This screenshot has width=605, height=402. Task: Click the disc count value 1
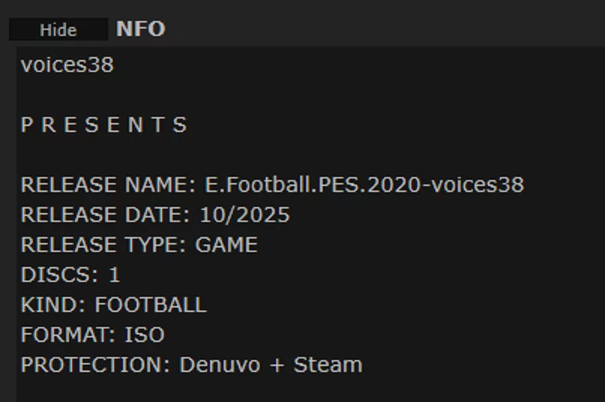[x=115, y=275]
